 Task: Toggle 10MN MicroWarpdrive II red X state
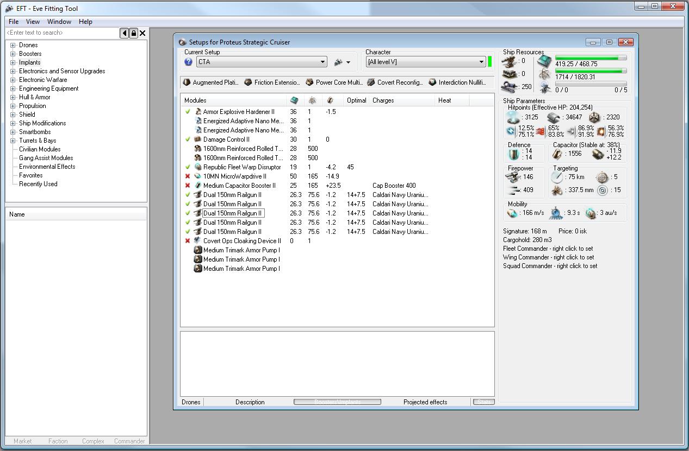click(188, 176)
